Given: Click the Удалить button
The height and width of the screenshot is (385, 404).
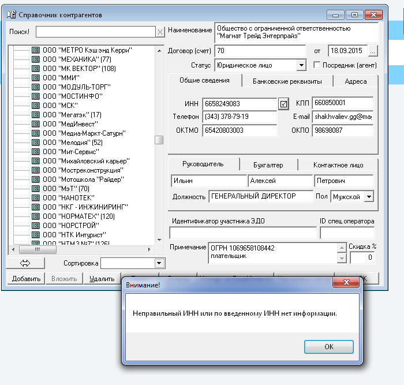Looking at the screenshot, I should (x=102, y=279).
